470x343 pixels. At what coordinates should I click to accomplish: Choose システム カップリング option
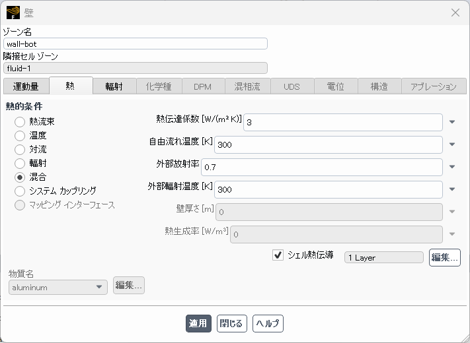pos(20,191)
